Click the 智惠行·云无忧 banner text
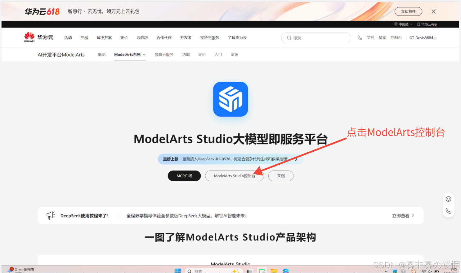 (x=104, y=11)
